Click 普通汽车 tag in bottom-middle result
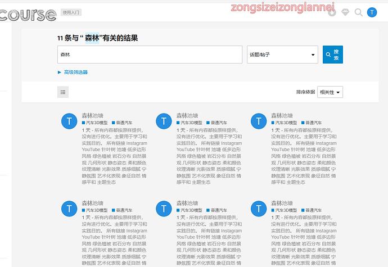This screenshot has height=267, width=388. point(216,210)
